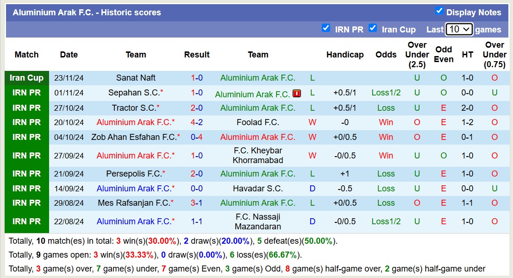
Task: Click the Sepahan S.C. team link
Action: click(134, 93)
